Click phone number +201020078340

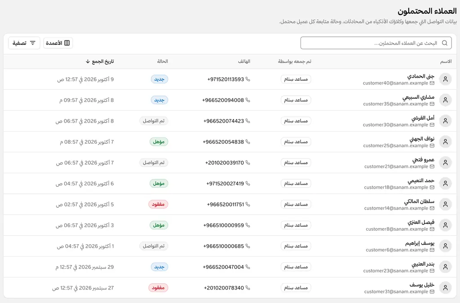click(224, 288)
